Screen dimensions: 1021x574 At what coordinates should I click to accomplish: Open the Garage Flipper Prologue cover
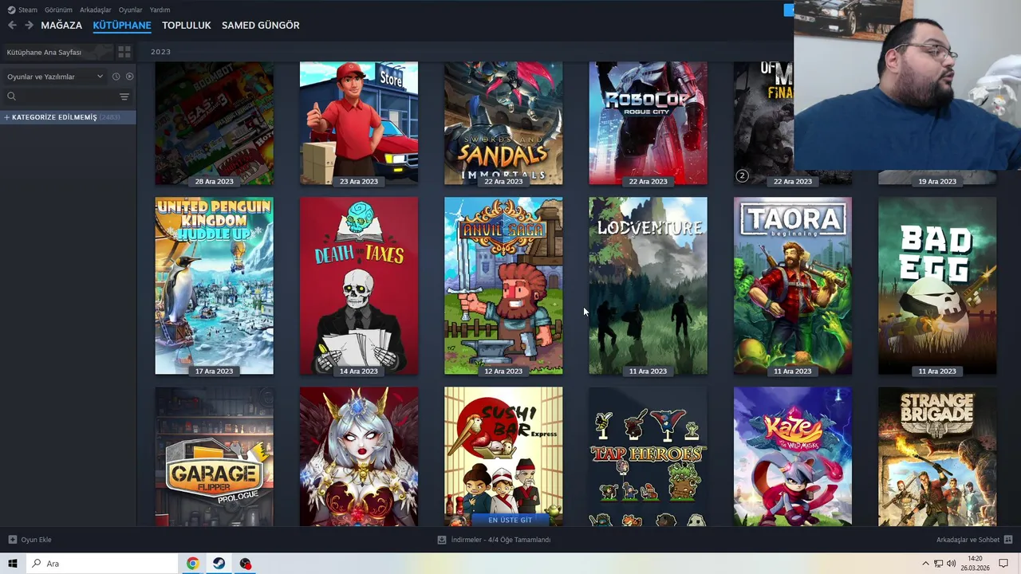(214, 457)
